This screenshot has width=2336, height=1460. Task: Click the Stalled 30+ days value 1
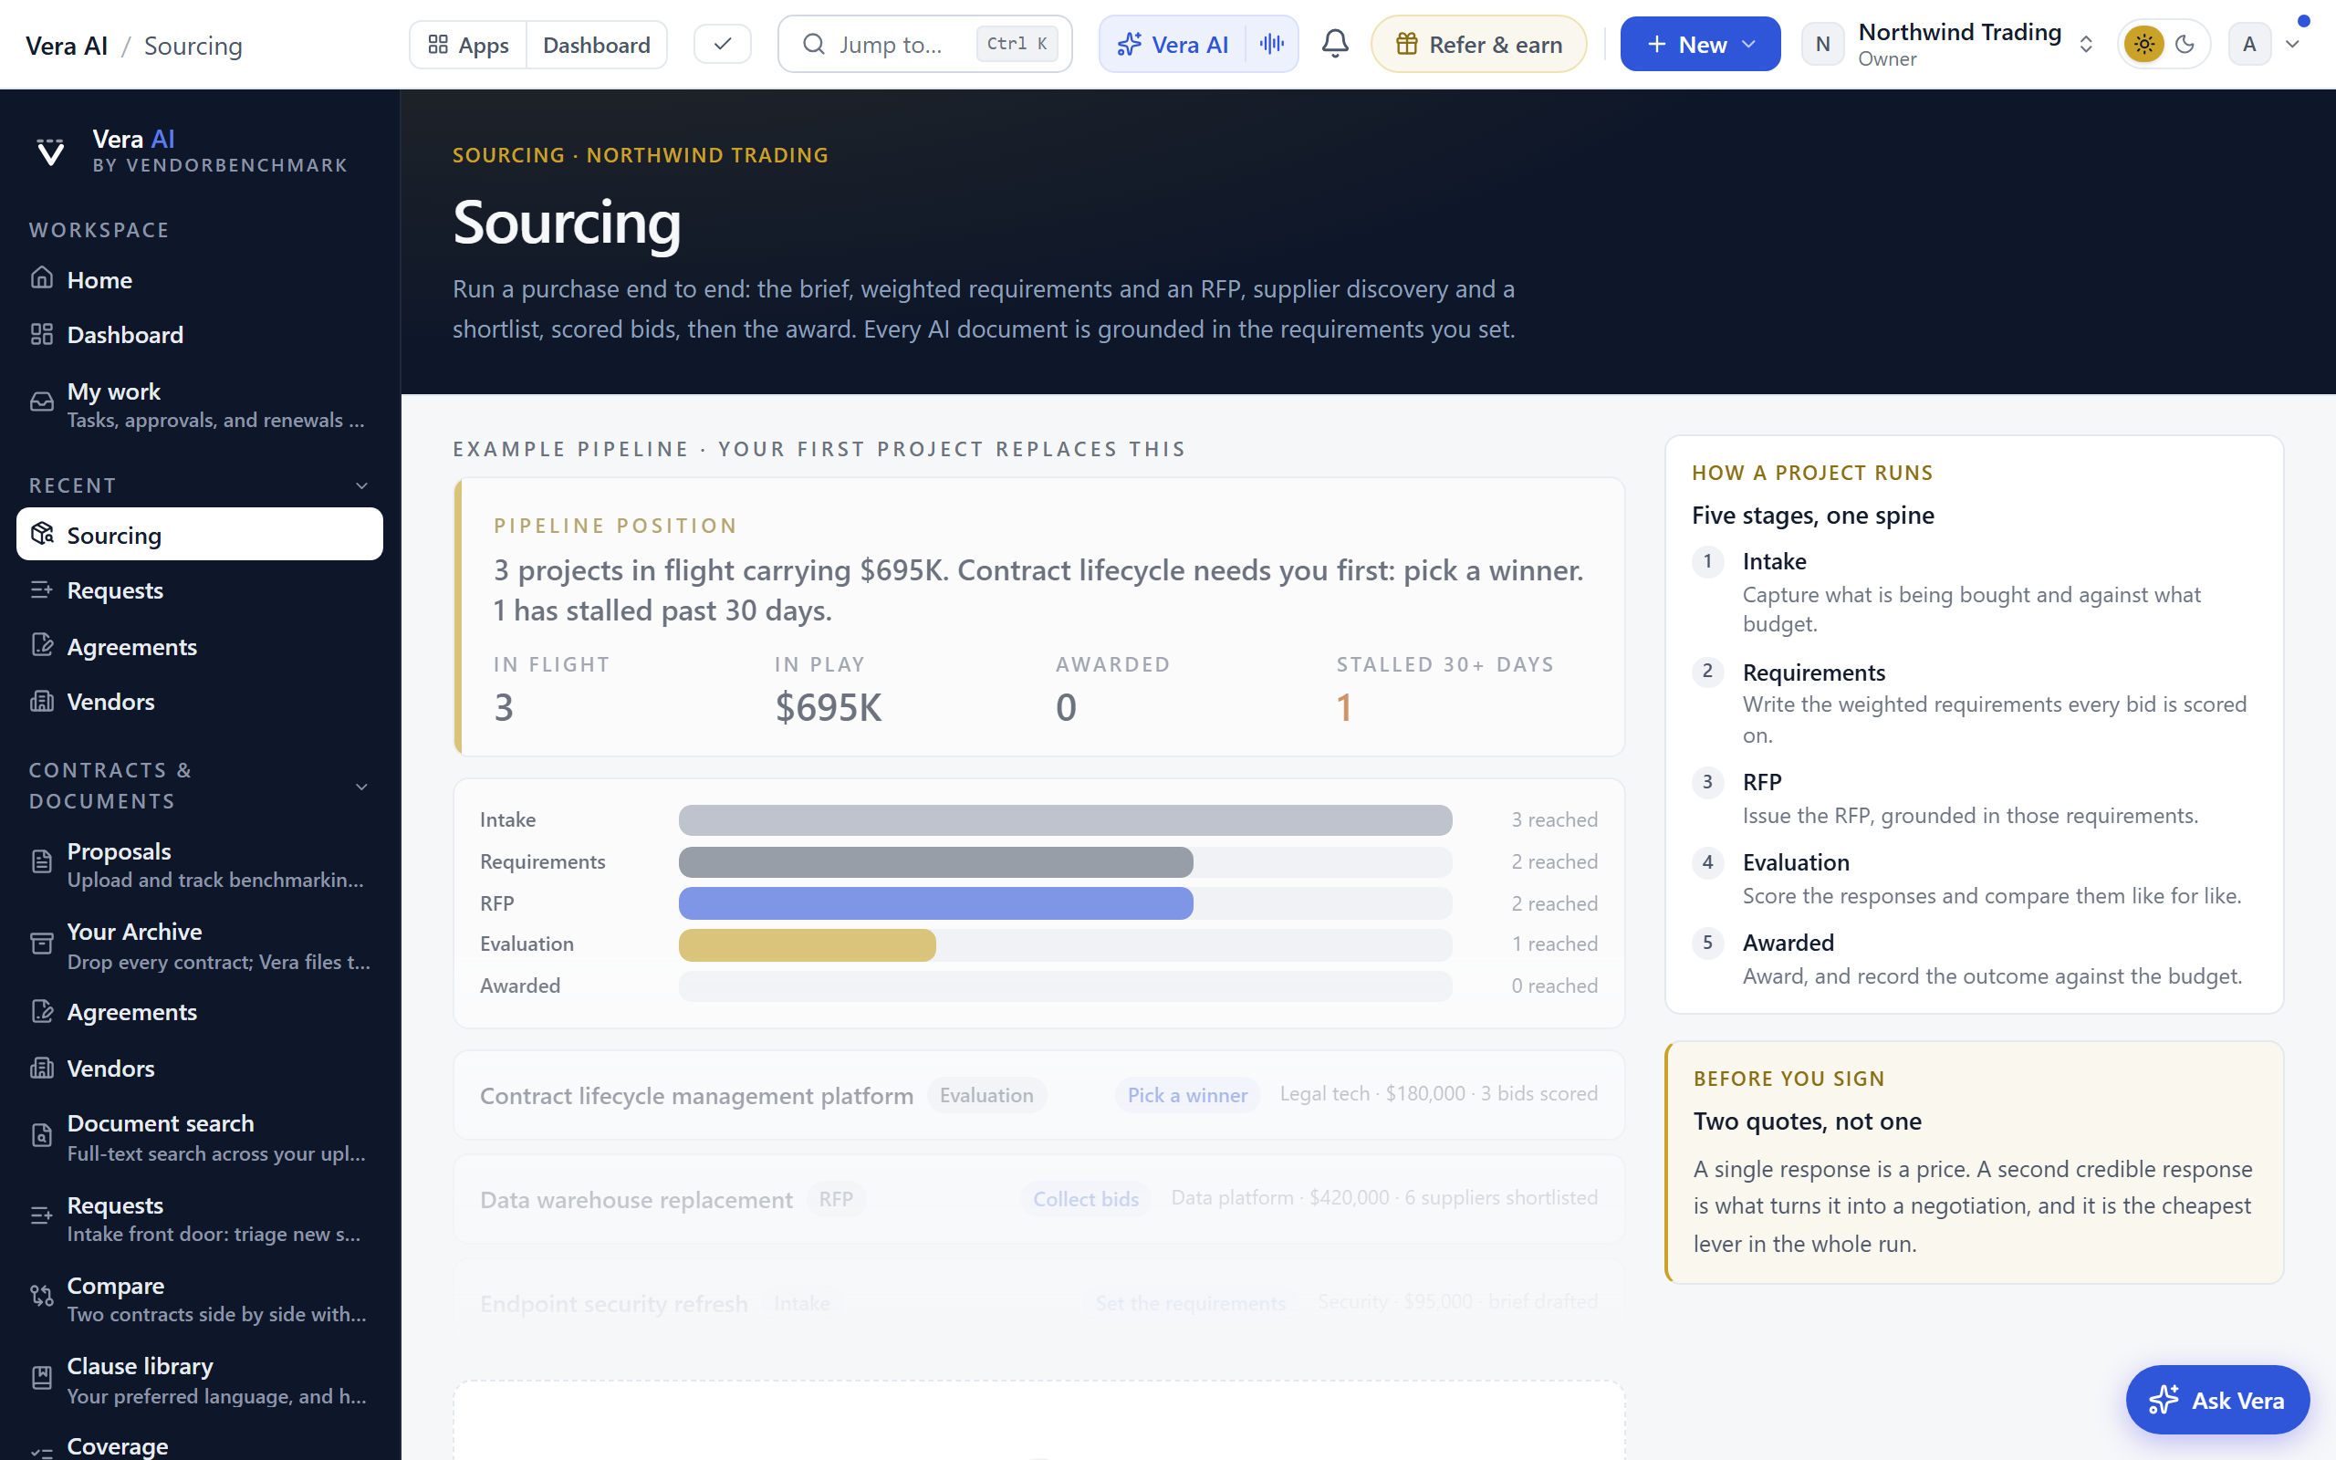[x=1344, y=707]
